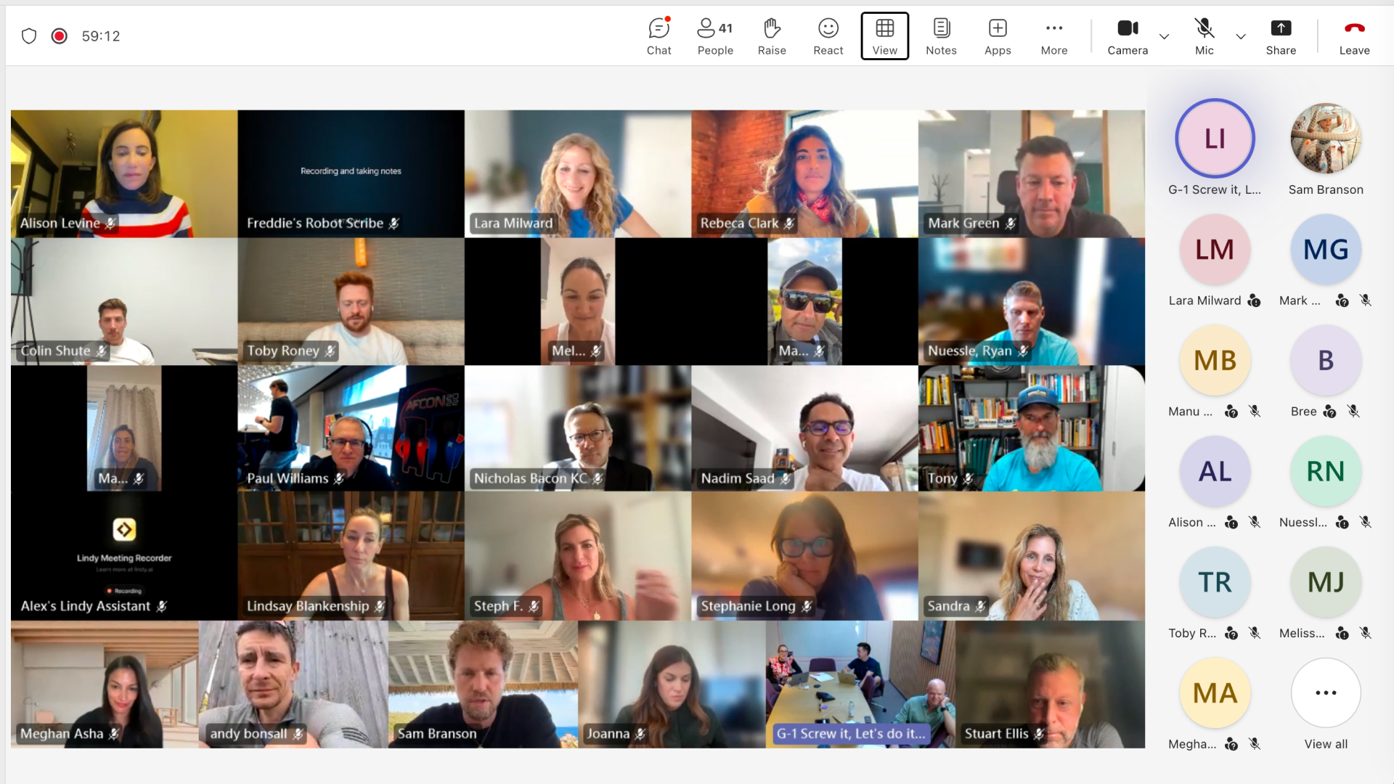Screen dimensions: 1394x784
Task: Open the Chat panel
Action: (659, 36)
